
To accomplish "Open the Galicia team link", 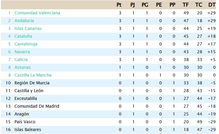I will pyautogui.click(x=21, y=60).
